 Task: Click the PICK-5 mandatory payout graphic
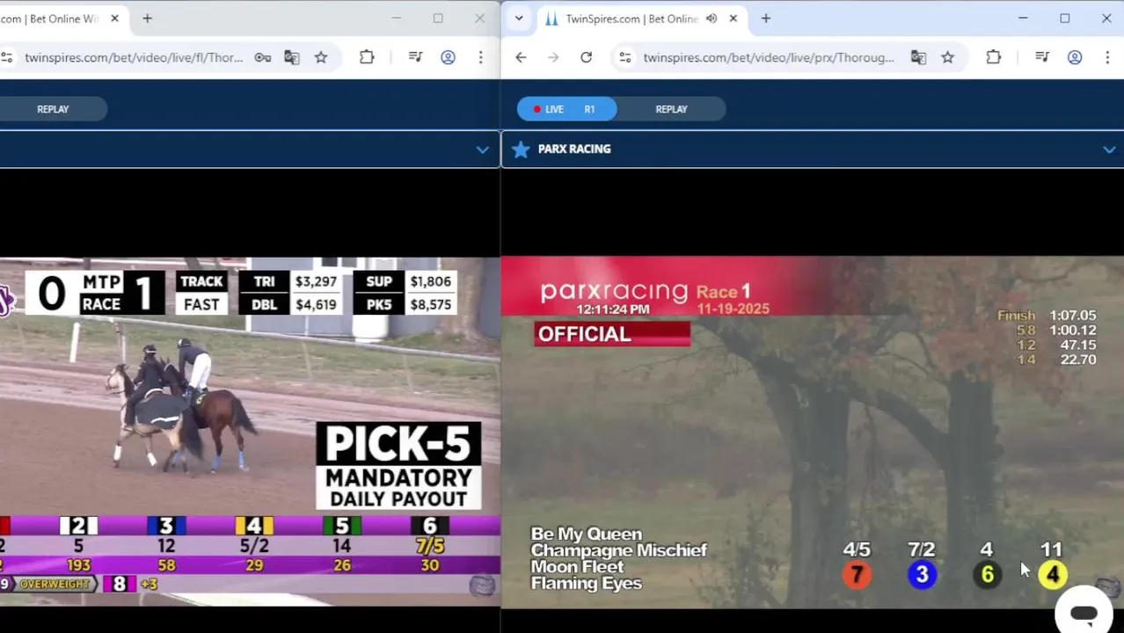398,466
